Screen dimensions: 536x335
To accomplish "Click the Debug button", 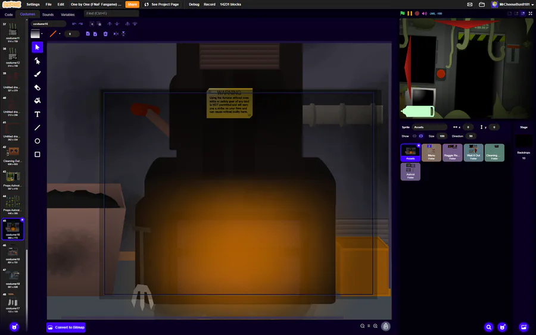I will pos(194,4).
